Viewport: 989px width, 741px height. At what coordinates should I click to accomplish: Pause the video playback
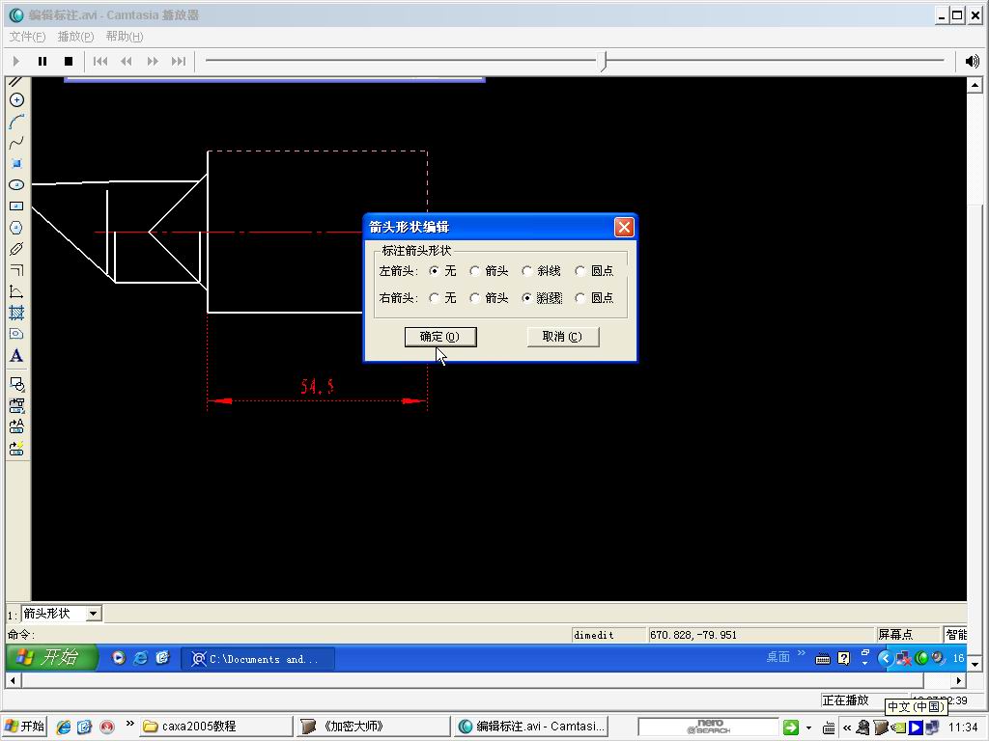(x=42, y=61)
